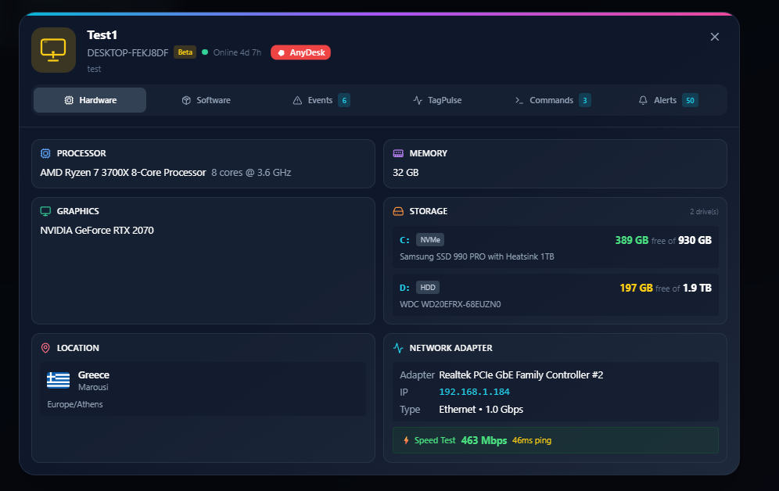Click the Commands terminal prompt icon
779x491 pixels.
click(518, 100)
